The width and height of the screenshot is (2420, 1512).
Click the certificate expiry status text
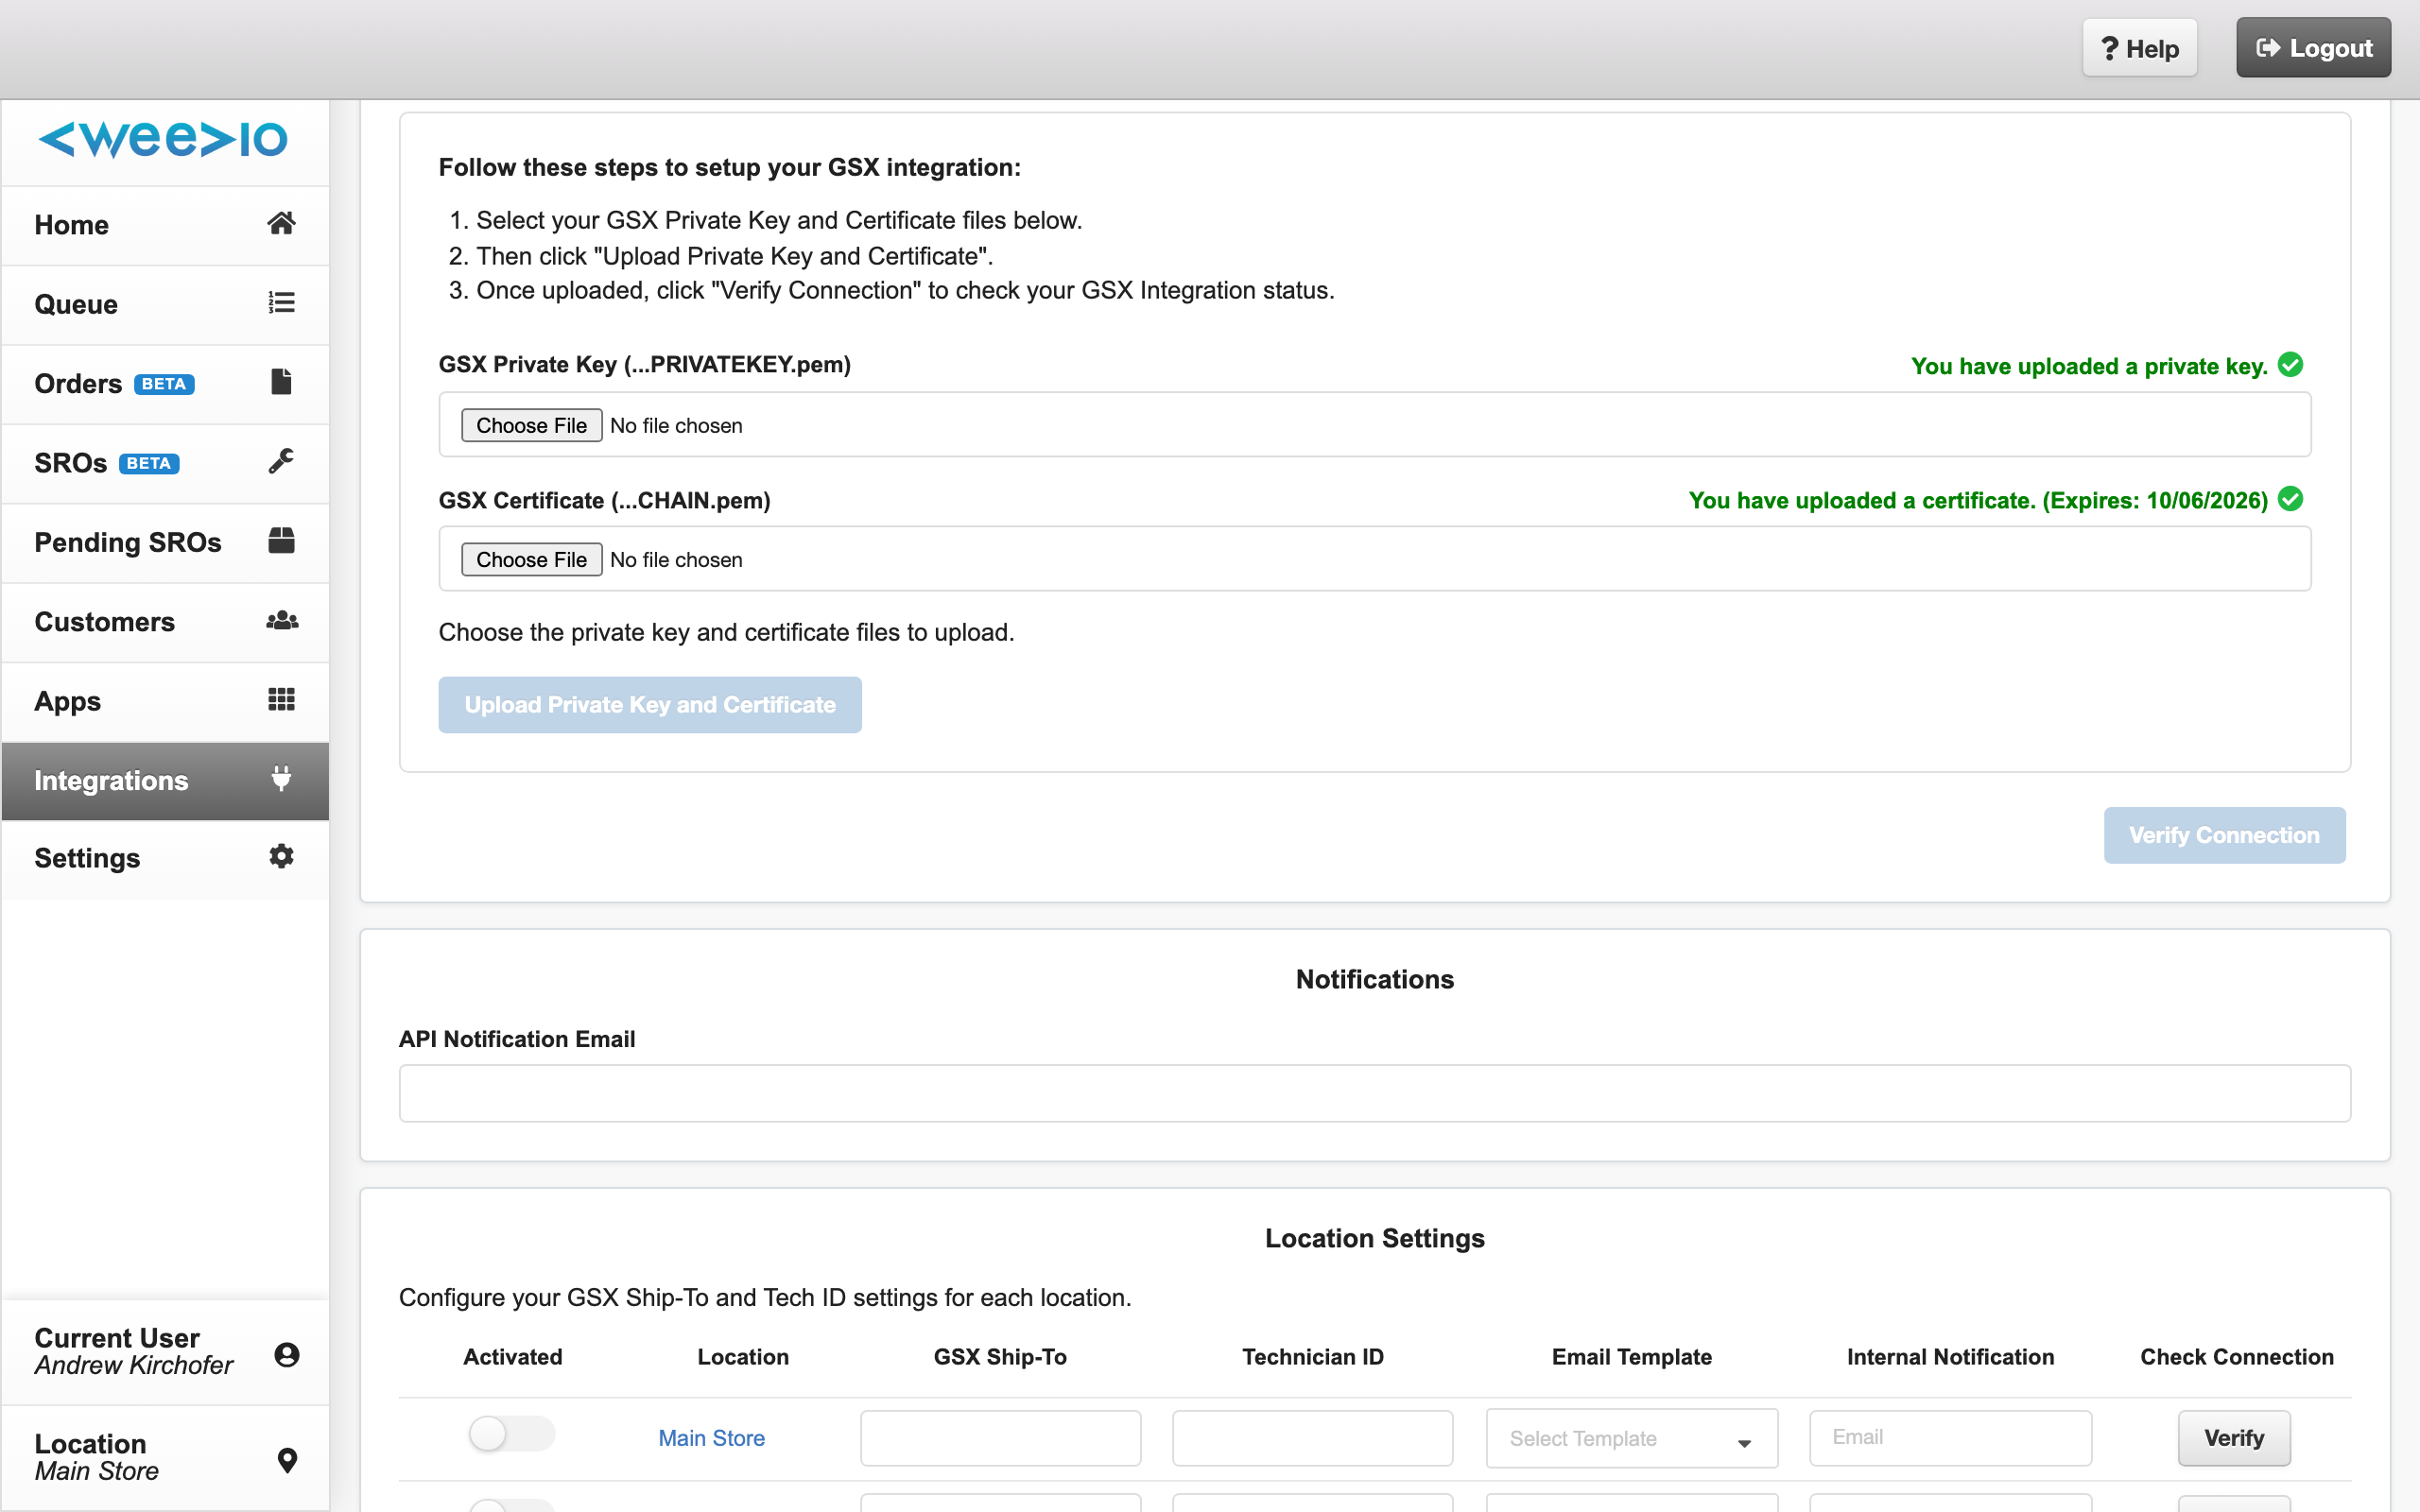[x=1978, y=500]
